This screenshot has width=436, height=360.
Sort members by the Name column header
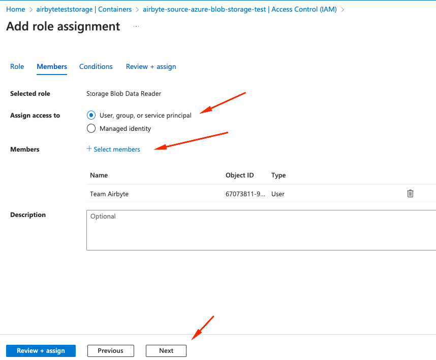[99, 175]
